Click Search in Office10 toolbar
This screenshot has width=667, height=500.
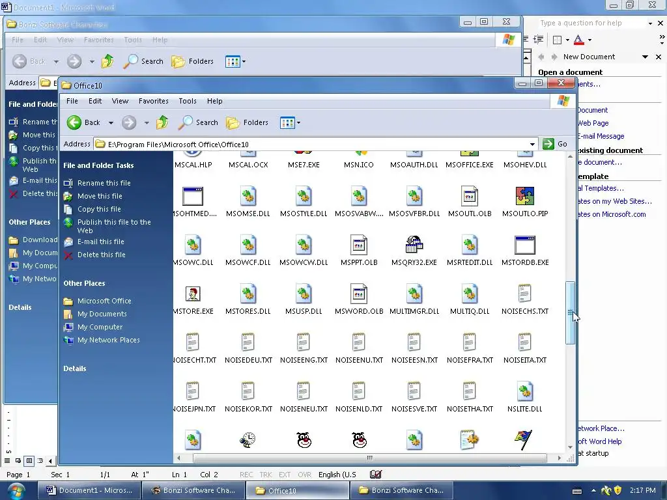coord(198,122)
